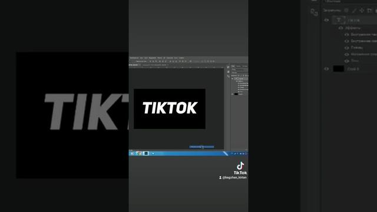
Task: Toggle the Внутренняя тень effect eye in center view
Action: click(x=239, y=84)
